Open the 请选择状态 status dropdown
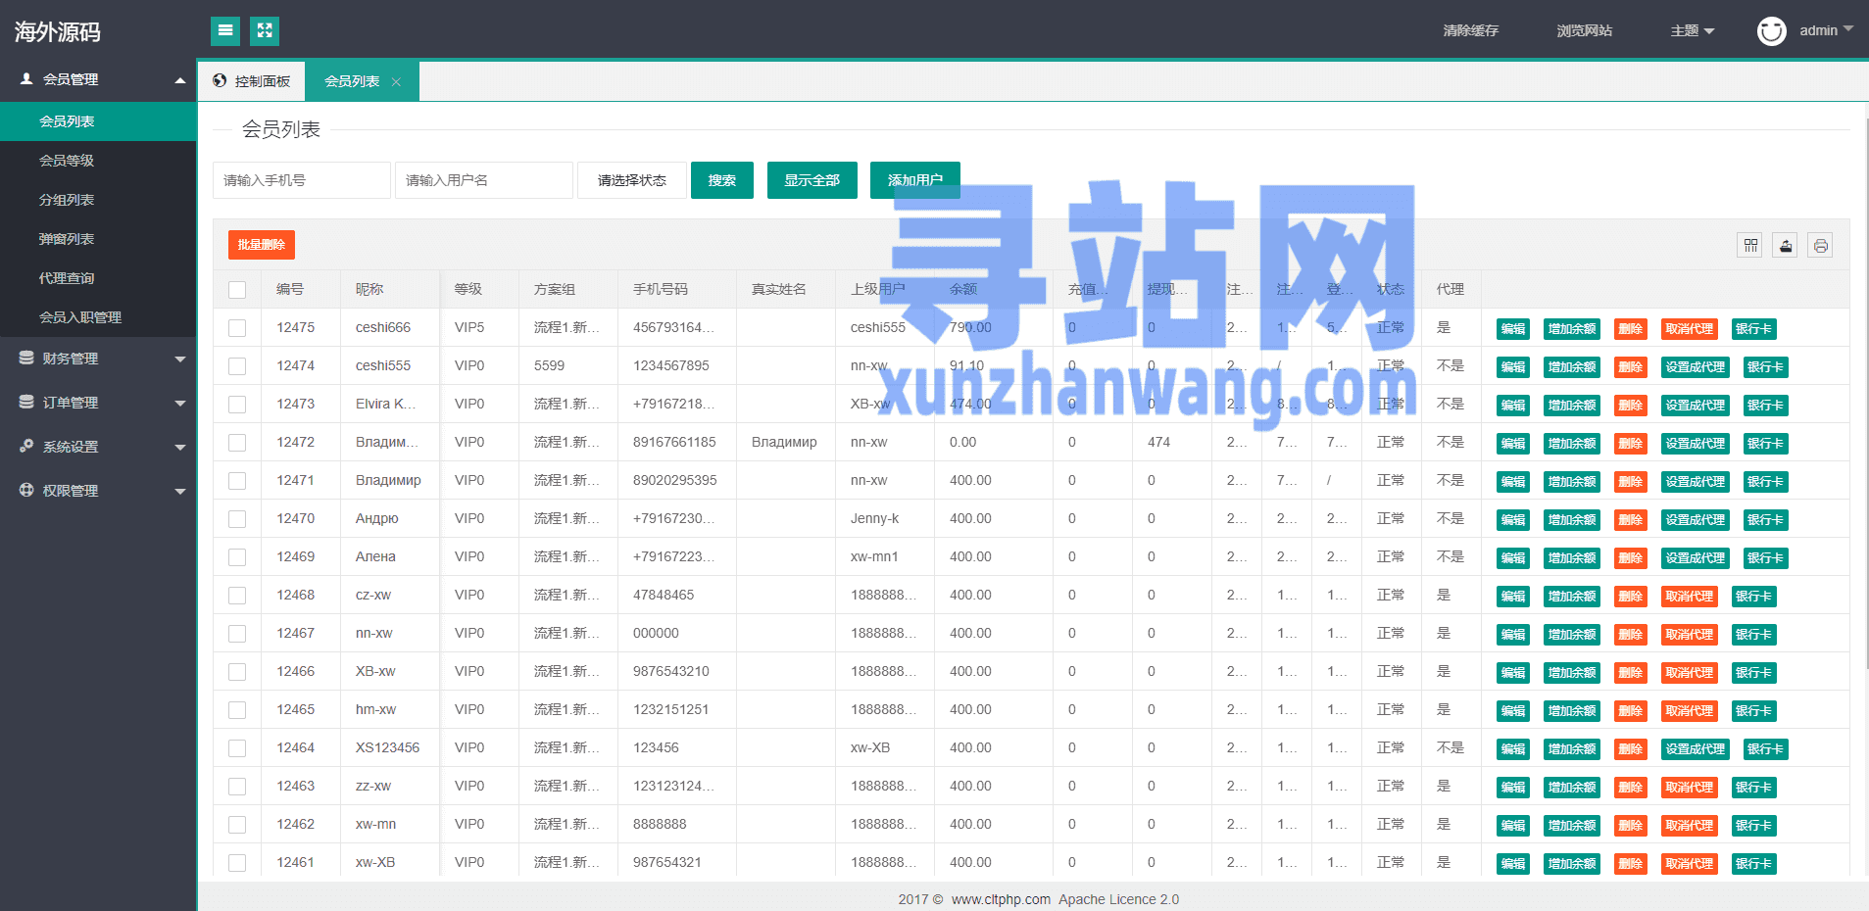This screenshot has width=1869, height=911. pyautogui.click(x=632, y=180)
